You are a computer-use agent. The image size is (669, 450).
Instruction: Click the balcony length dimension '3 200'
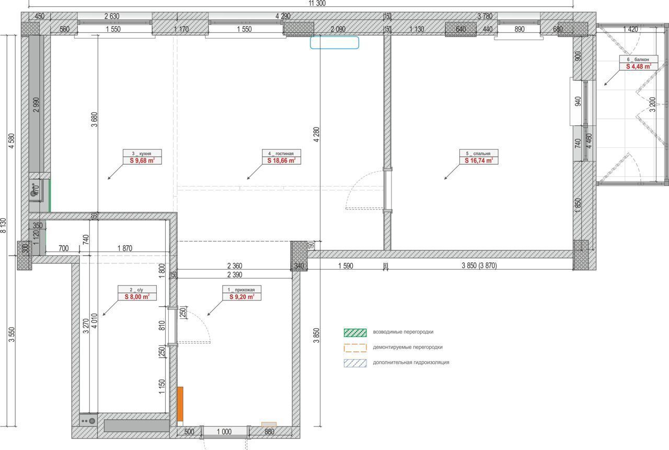(652, 104)
